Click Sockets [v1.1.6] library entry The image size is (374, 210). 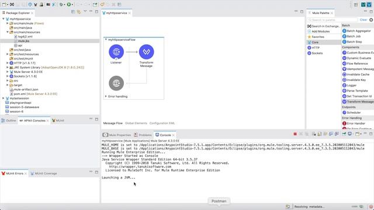[x=23, y=76]
